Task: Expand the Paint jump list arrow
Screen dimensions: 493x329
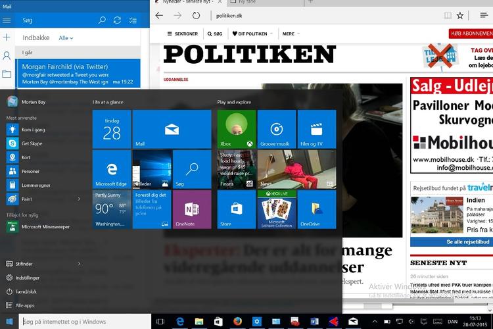Action: [79, 199]
